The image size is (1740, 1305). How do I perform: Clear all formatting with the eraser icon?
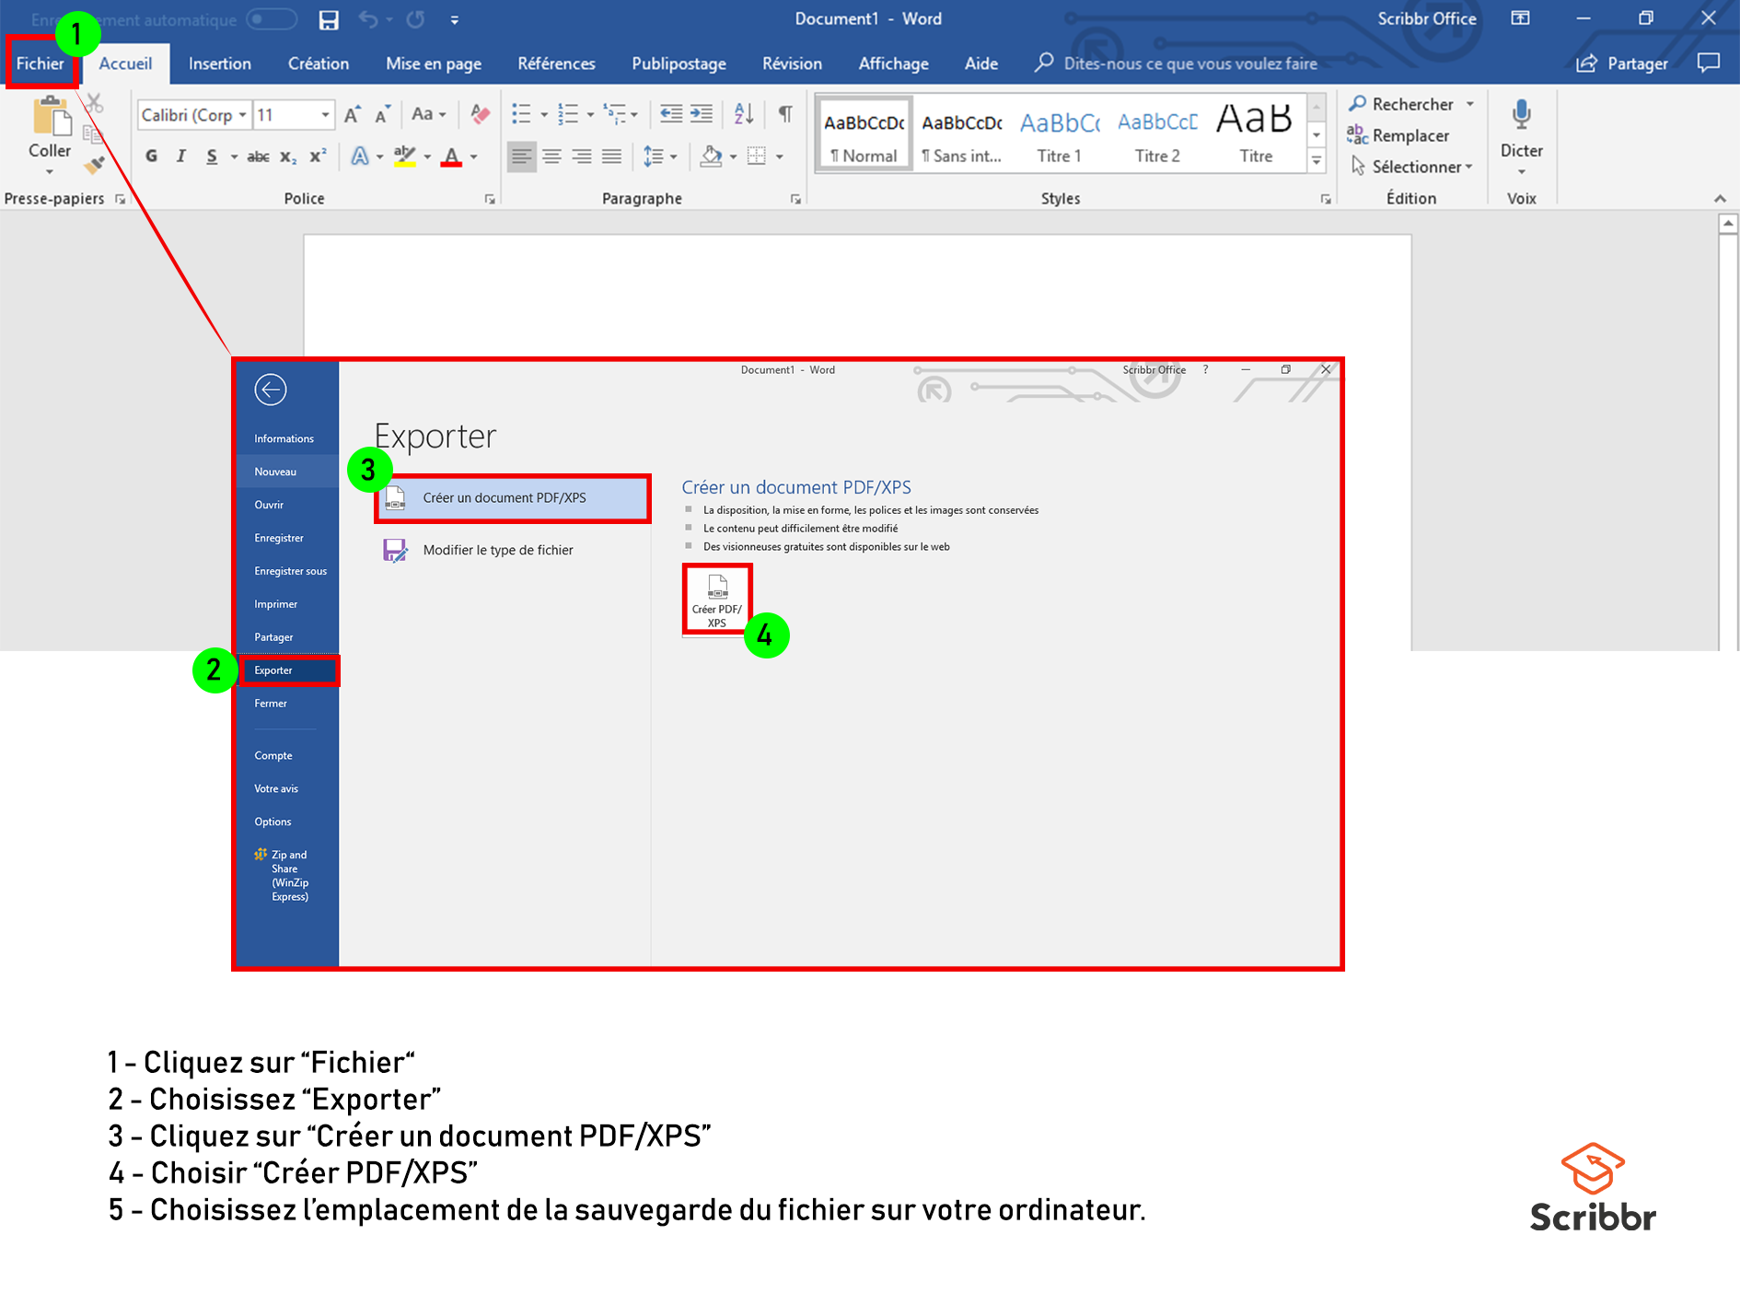pyautogui.click(x=480, y=114)
